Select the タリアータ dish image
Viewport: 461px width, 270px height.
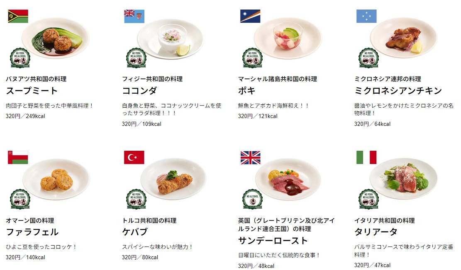click(x=403, y=179)
